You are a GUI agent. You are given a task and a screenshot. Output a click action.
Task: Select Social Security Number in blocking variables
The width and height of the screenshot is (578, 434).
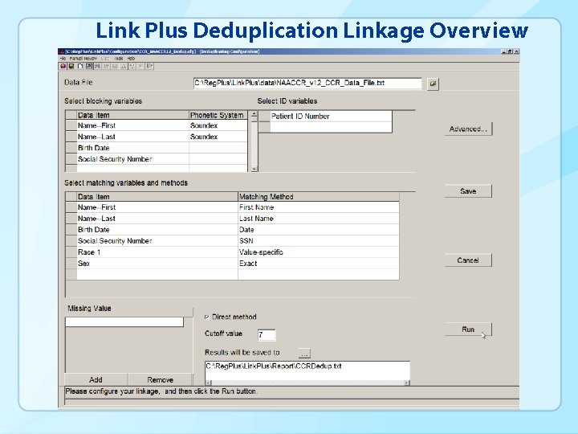coord(132,159)
